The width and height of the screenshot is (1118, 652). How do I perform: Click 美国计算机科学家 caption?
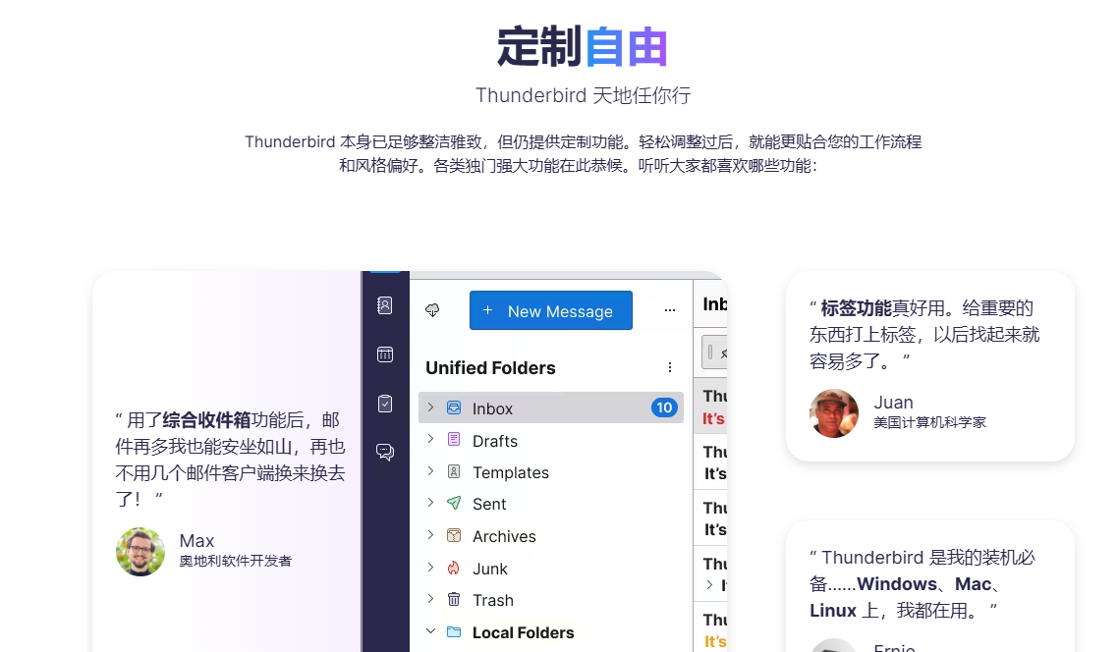[929, 422]
